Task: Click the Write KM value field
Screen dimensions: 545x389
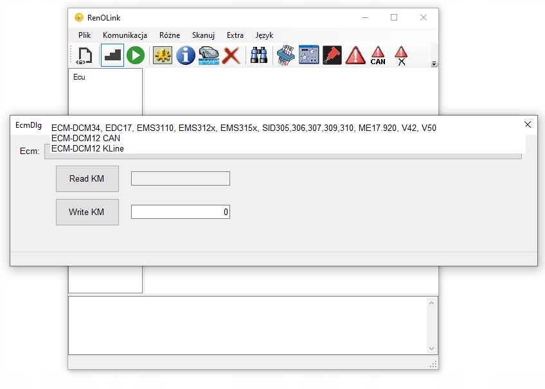Action: pos(181,212)
